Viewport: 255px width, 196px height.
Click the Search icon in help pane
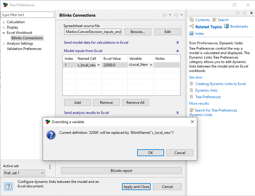214,20
